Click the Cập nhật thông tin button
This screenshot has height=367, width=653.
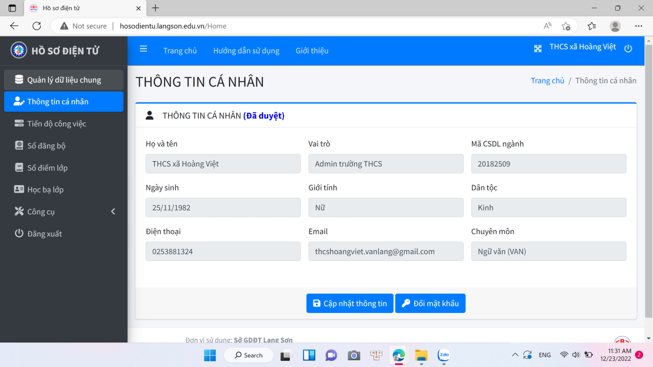pos(350,303)
